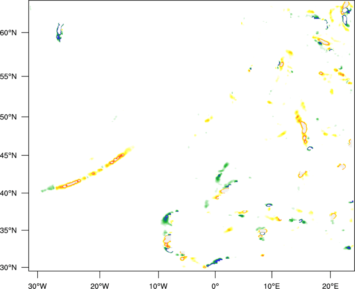Click the 55°N latitude label
Viewport: 355px width, 289px height.
8,76
